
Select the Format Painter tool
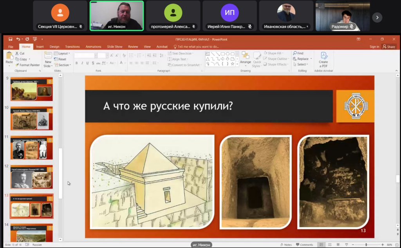[28, 65]
